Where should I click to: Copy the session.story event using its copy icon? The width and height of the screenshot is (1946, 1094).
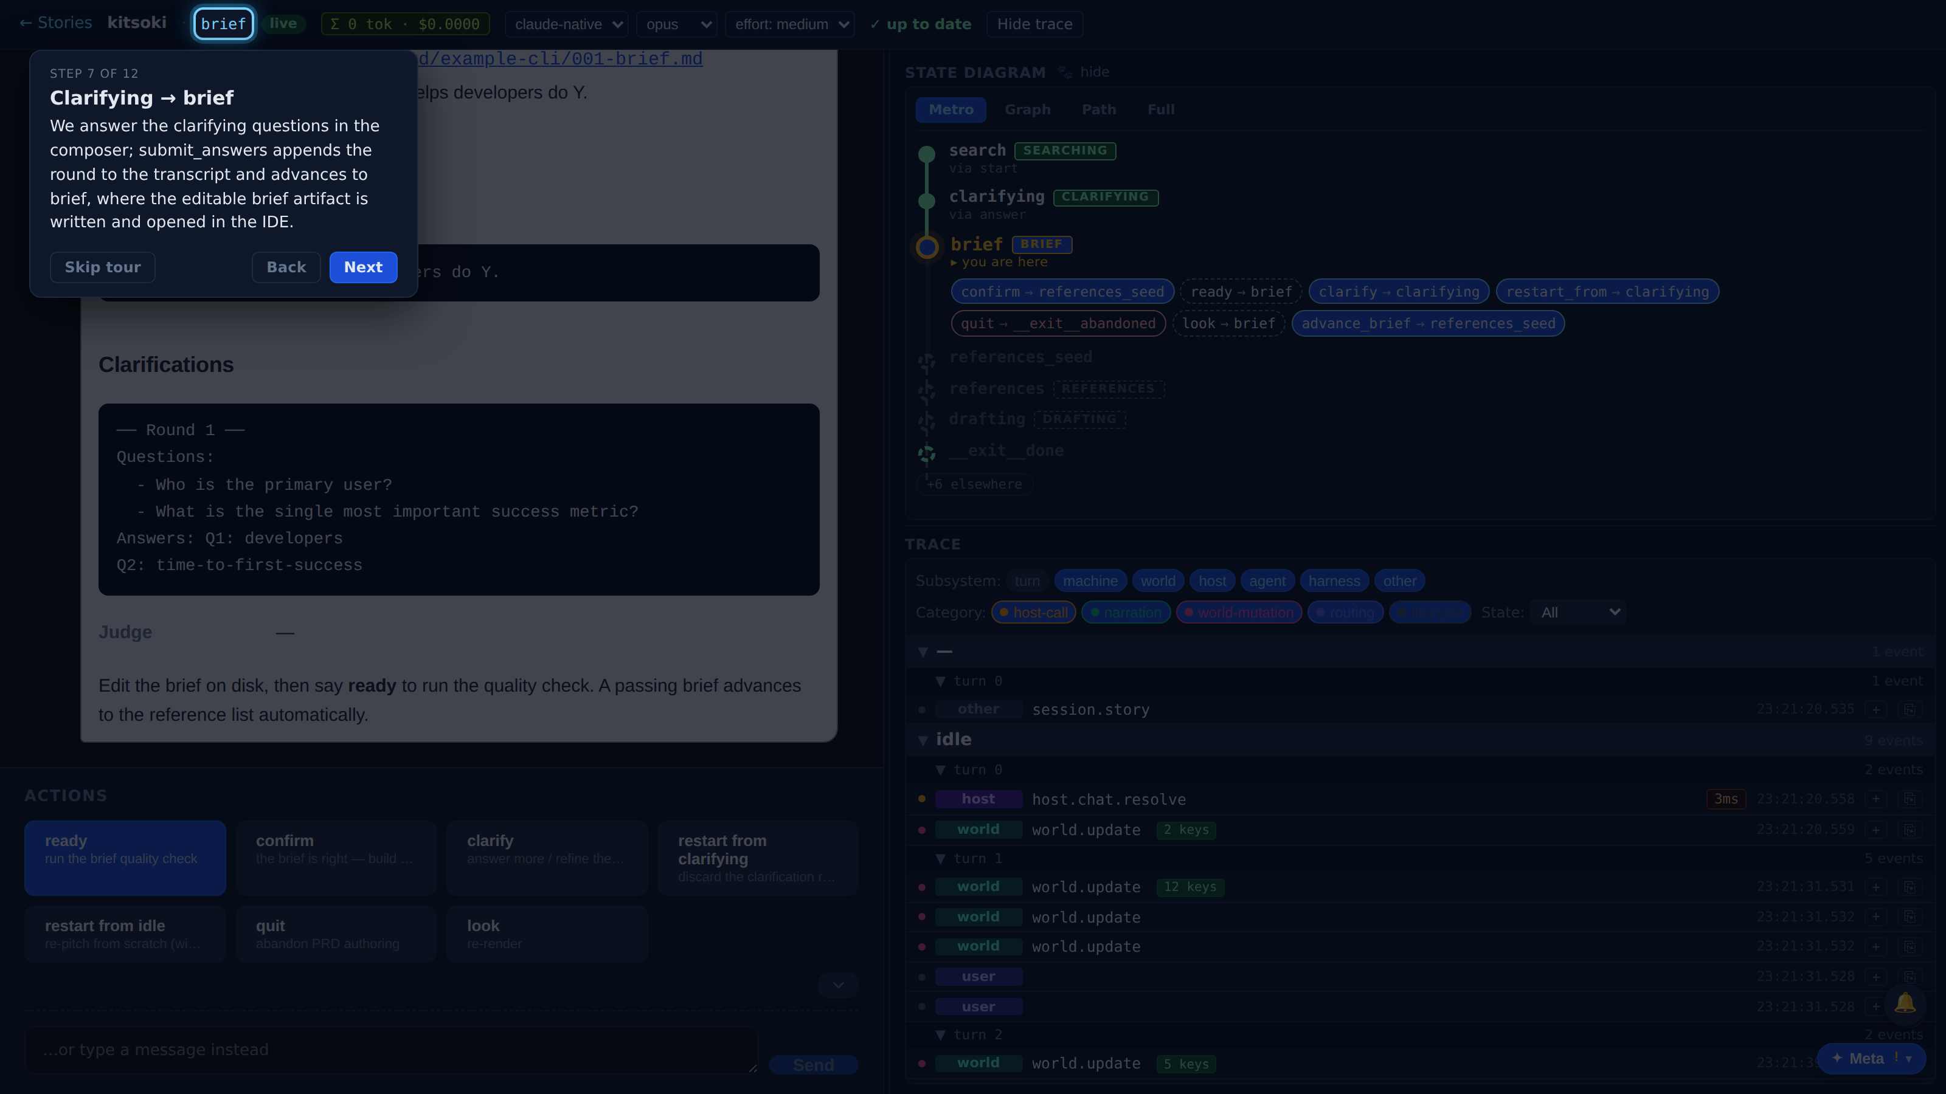(1909, 710)
